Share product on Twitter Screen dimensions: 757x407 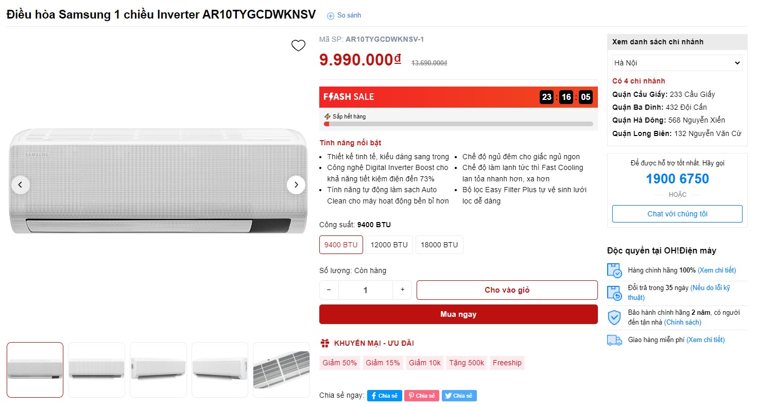point(459,396)
